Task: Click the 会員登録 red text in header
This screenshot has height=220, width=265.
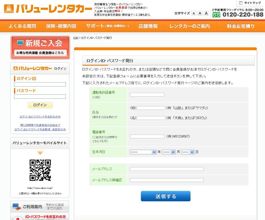Action: 121,8
